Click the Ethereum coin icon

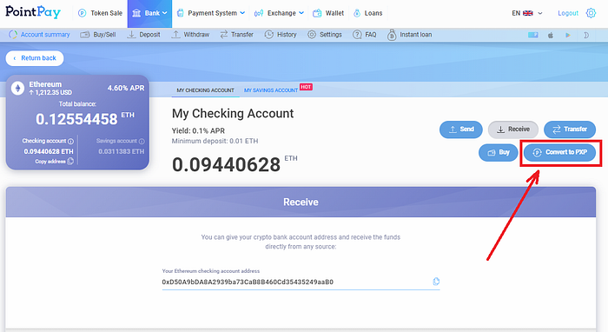click(x=17, y=88)
